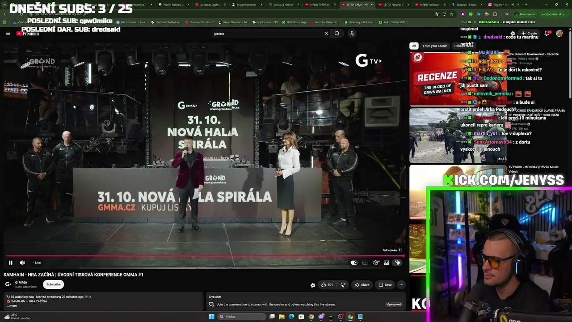Open The Blood of Dawnwalker Recenze thumbnail
572x322 pixels.
coord(458,78)
